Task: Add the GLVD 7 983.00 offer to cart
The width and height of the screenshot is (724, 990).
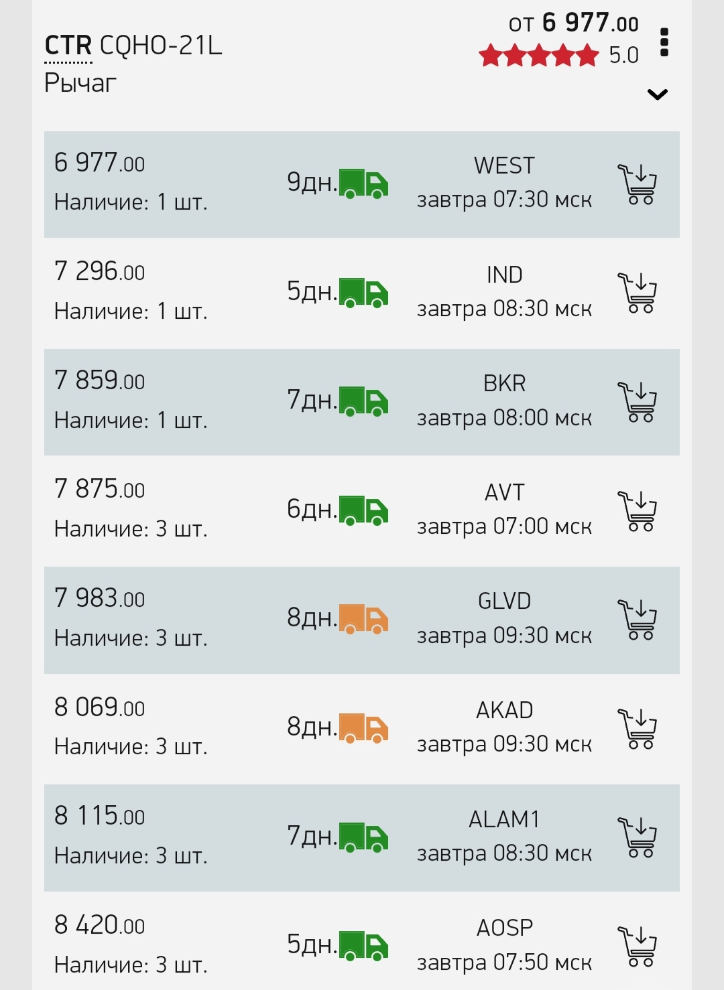Action: tap(637, 620)
